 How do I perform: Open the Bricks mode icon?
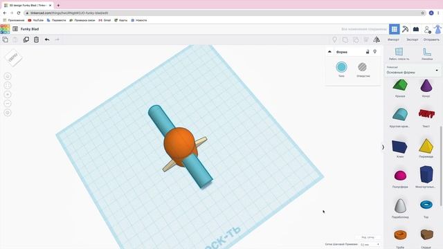point(416,29)
